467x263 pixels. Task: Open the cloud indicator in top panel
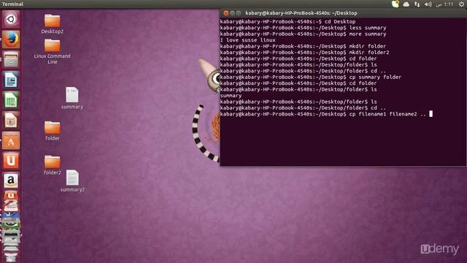[x=406, y=4]
